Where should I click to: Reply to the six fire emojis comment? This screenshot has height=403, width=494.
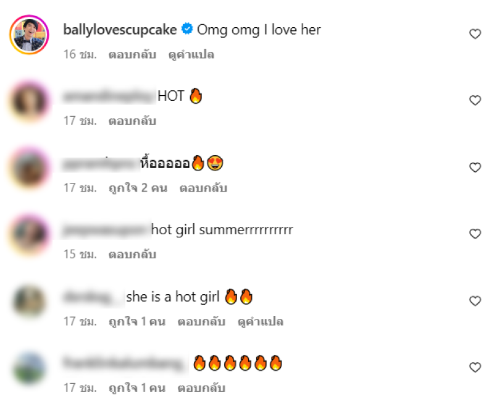point(201,388)
